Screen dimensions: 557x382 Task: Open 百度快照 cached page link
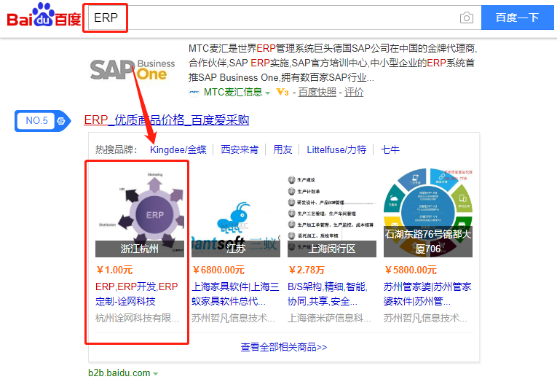pos(317,93)
